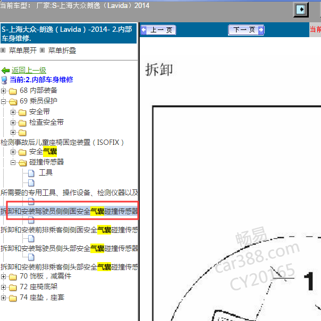The height and width of the screenshot is (321, 321).
Task: Click the 安全气囊 folder icon
Action: (22, 152)
